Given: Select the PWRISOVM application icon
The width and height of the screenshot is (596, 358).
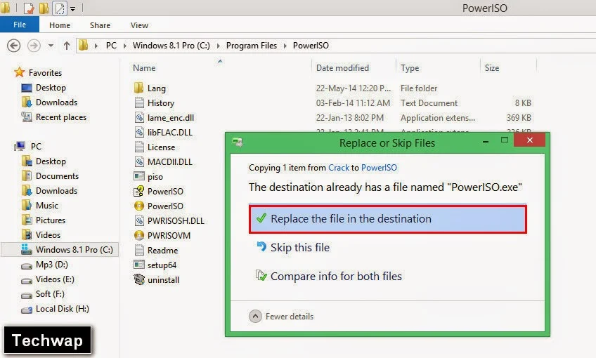Looking at the screenshot, I should coord(139,235).
